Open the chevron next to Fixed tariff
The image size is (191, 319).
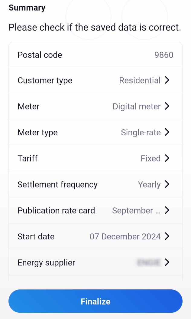(167, 158)
